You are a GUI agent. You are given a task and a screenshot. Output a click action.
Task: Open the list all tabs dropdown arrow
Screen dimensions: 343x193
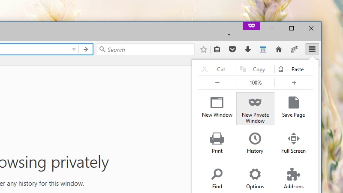point(229,34)
